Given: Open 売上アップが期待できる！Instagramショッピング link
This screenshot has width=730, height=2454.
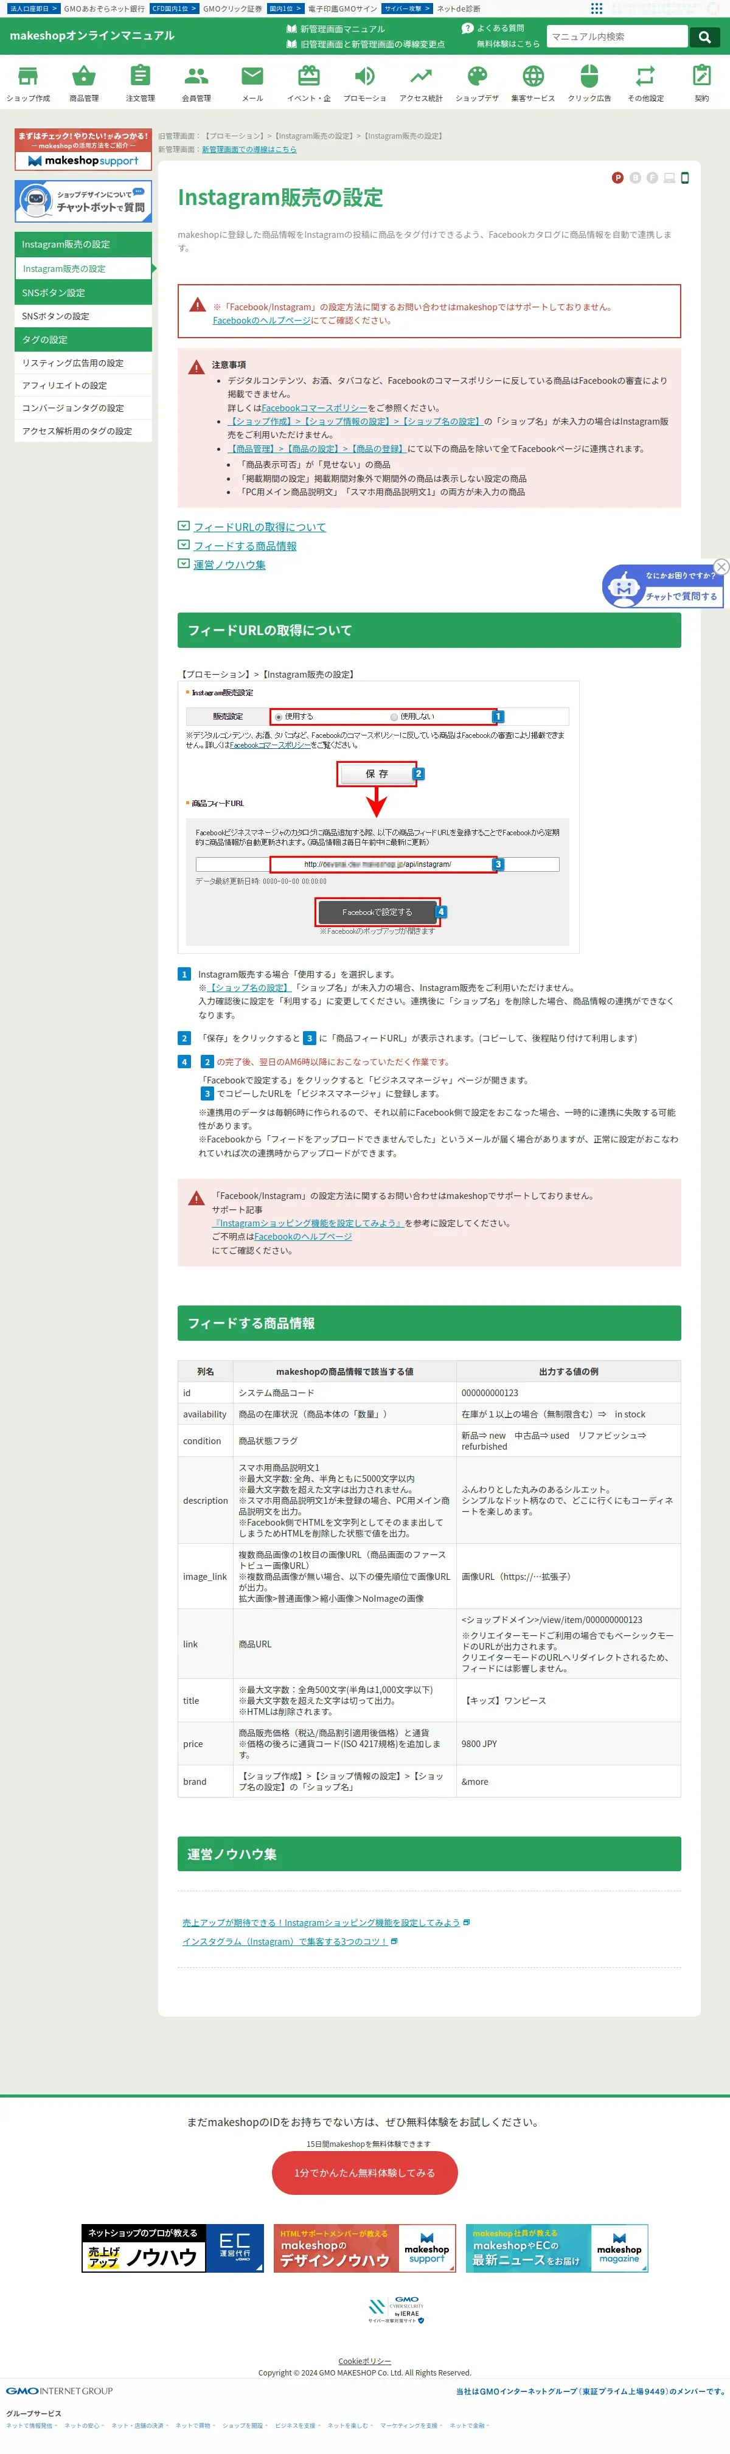Looking at the screenshot, I should click(321, 1922).
